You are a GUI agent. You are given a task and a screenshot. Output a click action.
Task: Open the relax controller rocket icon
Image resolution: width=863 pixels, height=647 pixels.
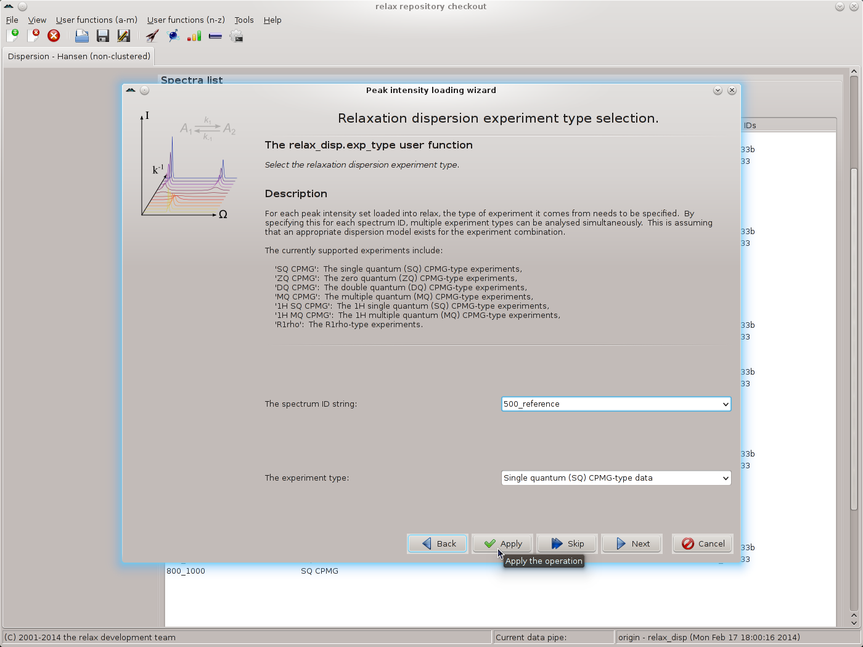152,36
